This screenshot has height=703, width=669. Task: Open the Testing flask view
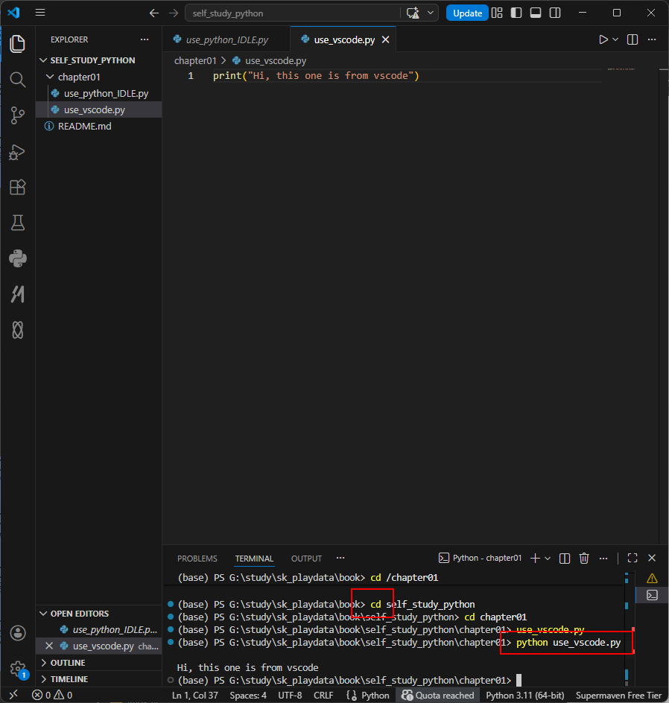point(17,223)
